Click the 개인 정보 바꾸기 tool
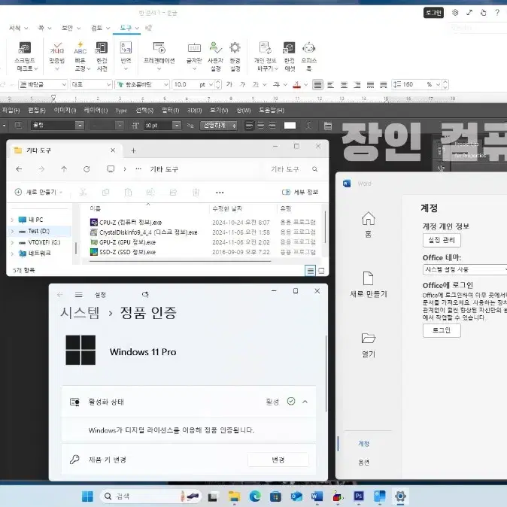The image size is (507, 507). (266, 56)
